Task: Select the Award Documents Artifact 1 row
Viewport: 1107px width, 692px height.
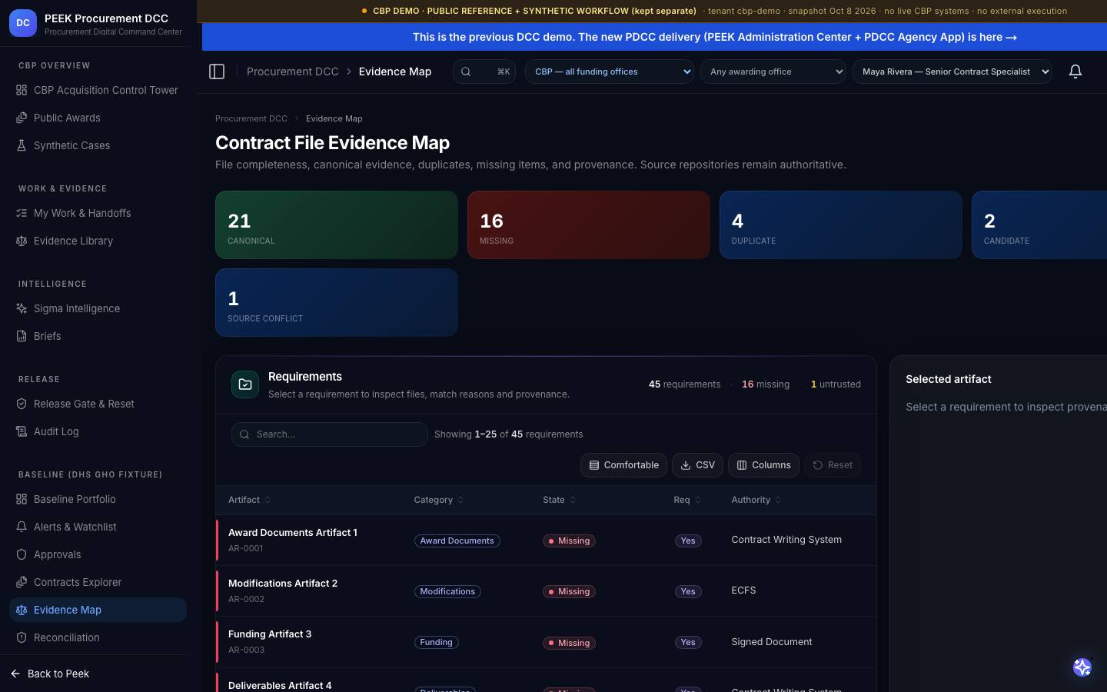Action: coord(547,541)
